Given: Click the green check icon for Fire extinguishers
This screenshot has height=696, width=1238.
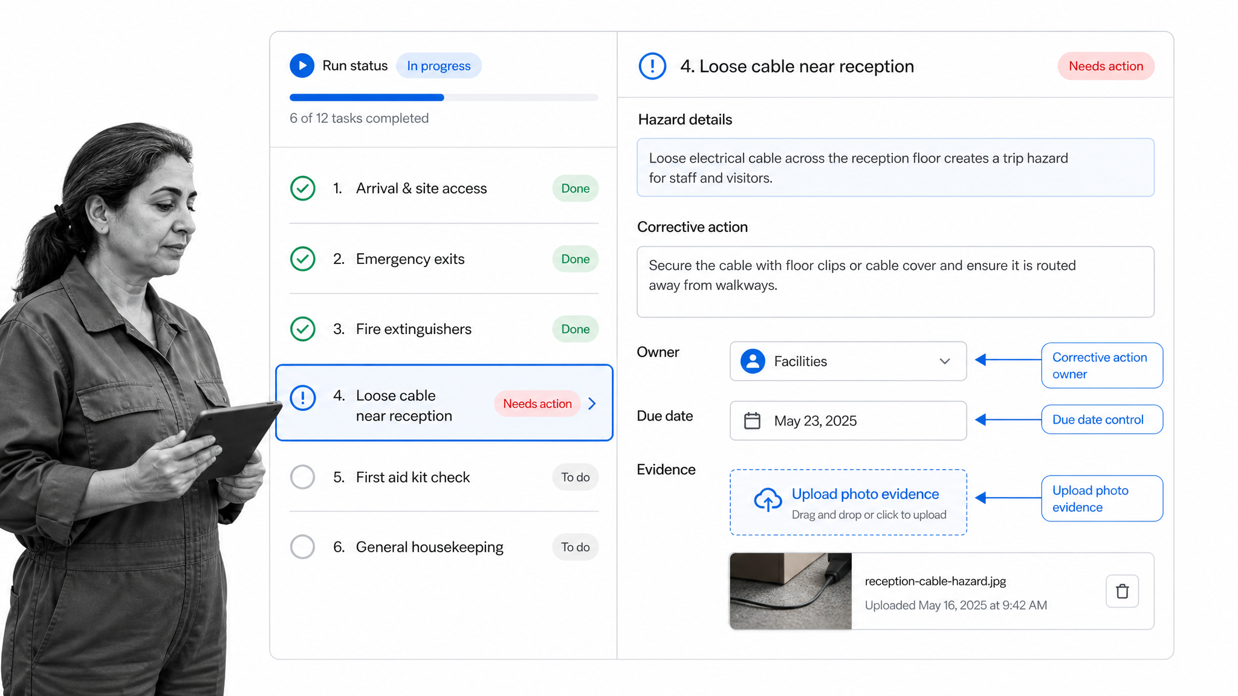Looking at the screenshot, I should [303, 329].
